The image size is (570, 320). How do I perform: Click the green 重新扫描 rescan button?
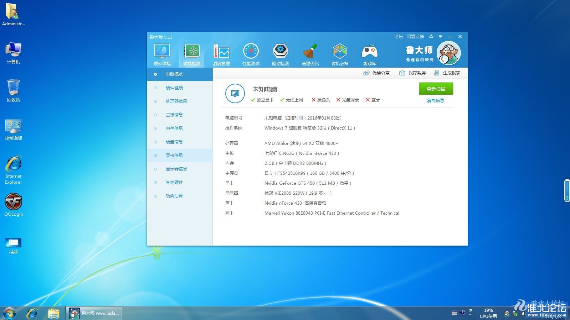(436, 89)
